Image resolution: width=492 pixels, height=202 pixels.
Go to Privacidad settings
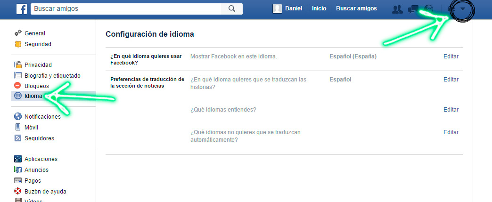coord(38,65)
